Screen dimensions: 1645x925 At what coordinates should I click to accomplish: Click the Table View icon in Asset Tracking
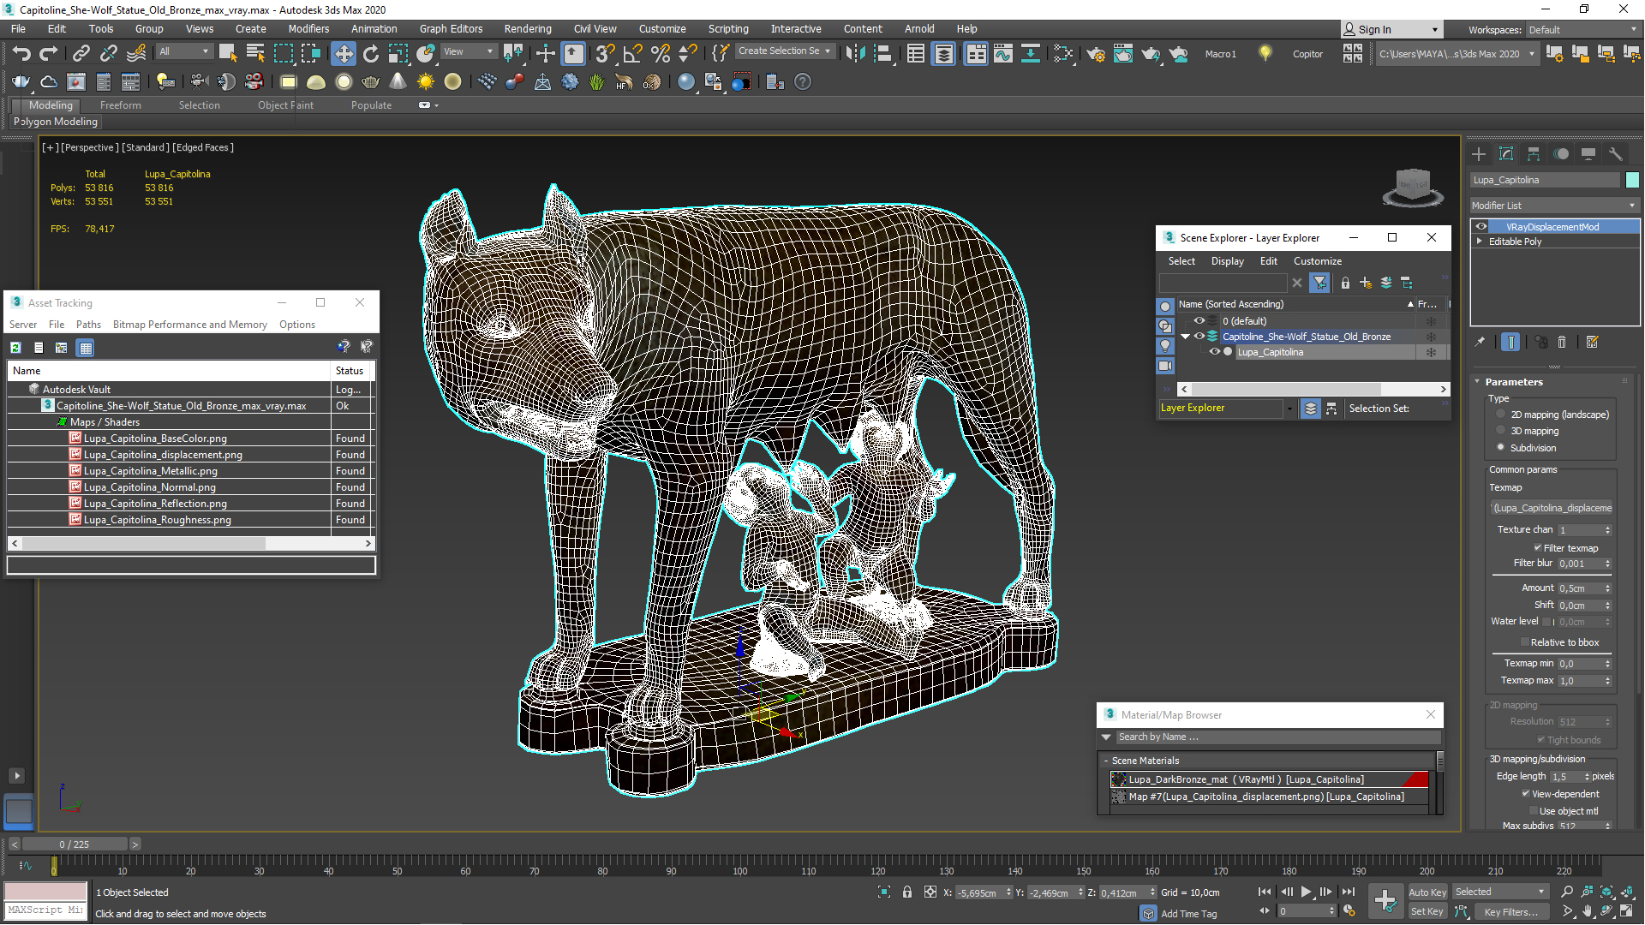click(85, 348)
